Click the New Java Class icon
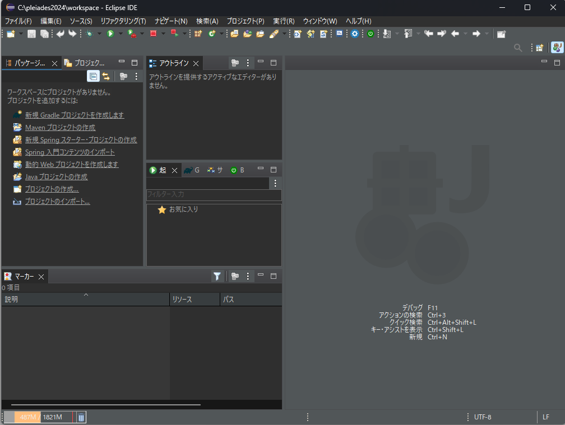Image resolution: width=565 pixels, height=425 pixels. click(212, 34)
